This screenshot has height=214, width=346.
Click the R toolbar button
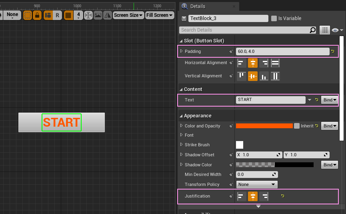click(57, 15)
